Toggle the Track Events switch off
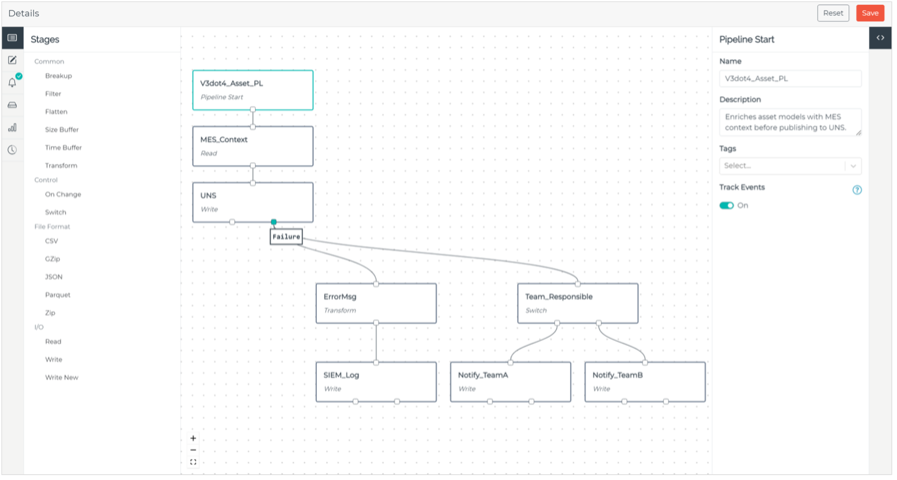Image resolution: width=897 pixels, height=480 pixels. [727, 205]
